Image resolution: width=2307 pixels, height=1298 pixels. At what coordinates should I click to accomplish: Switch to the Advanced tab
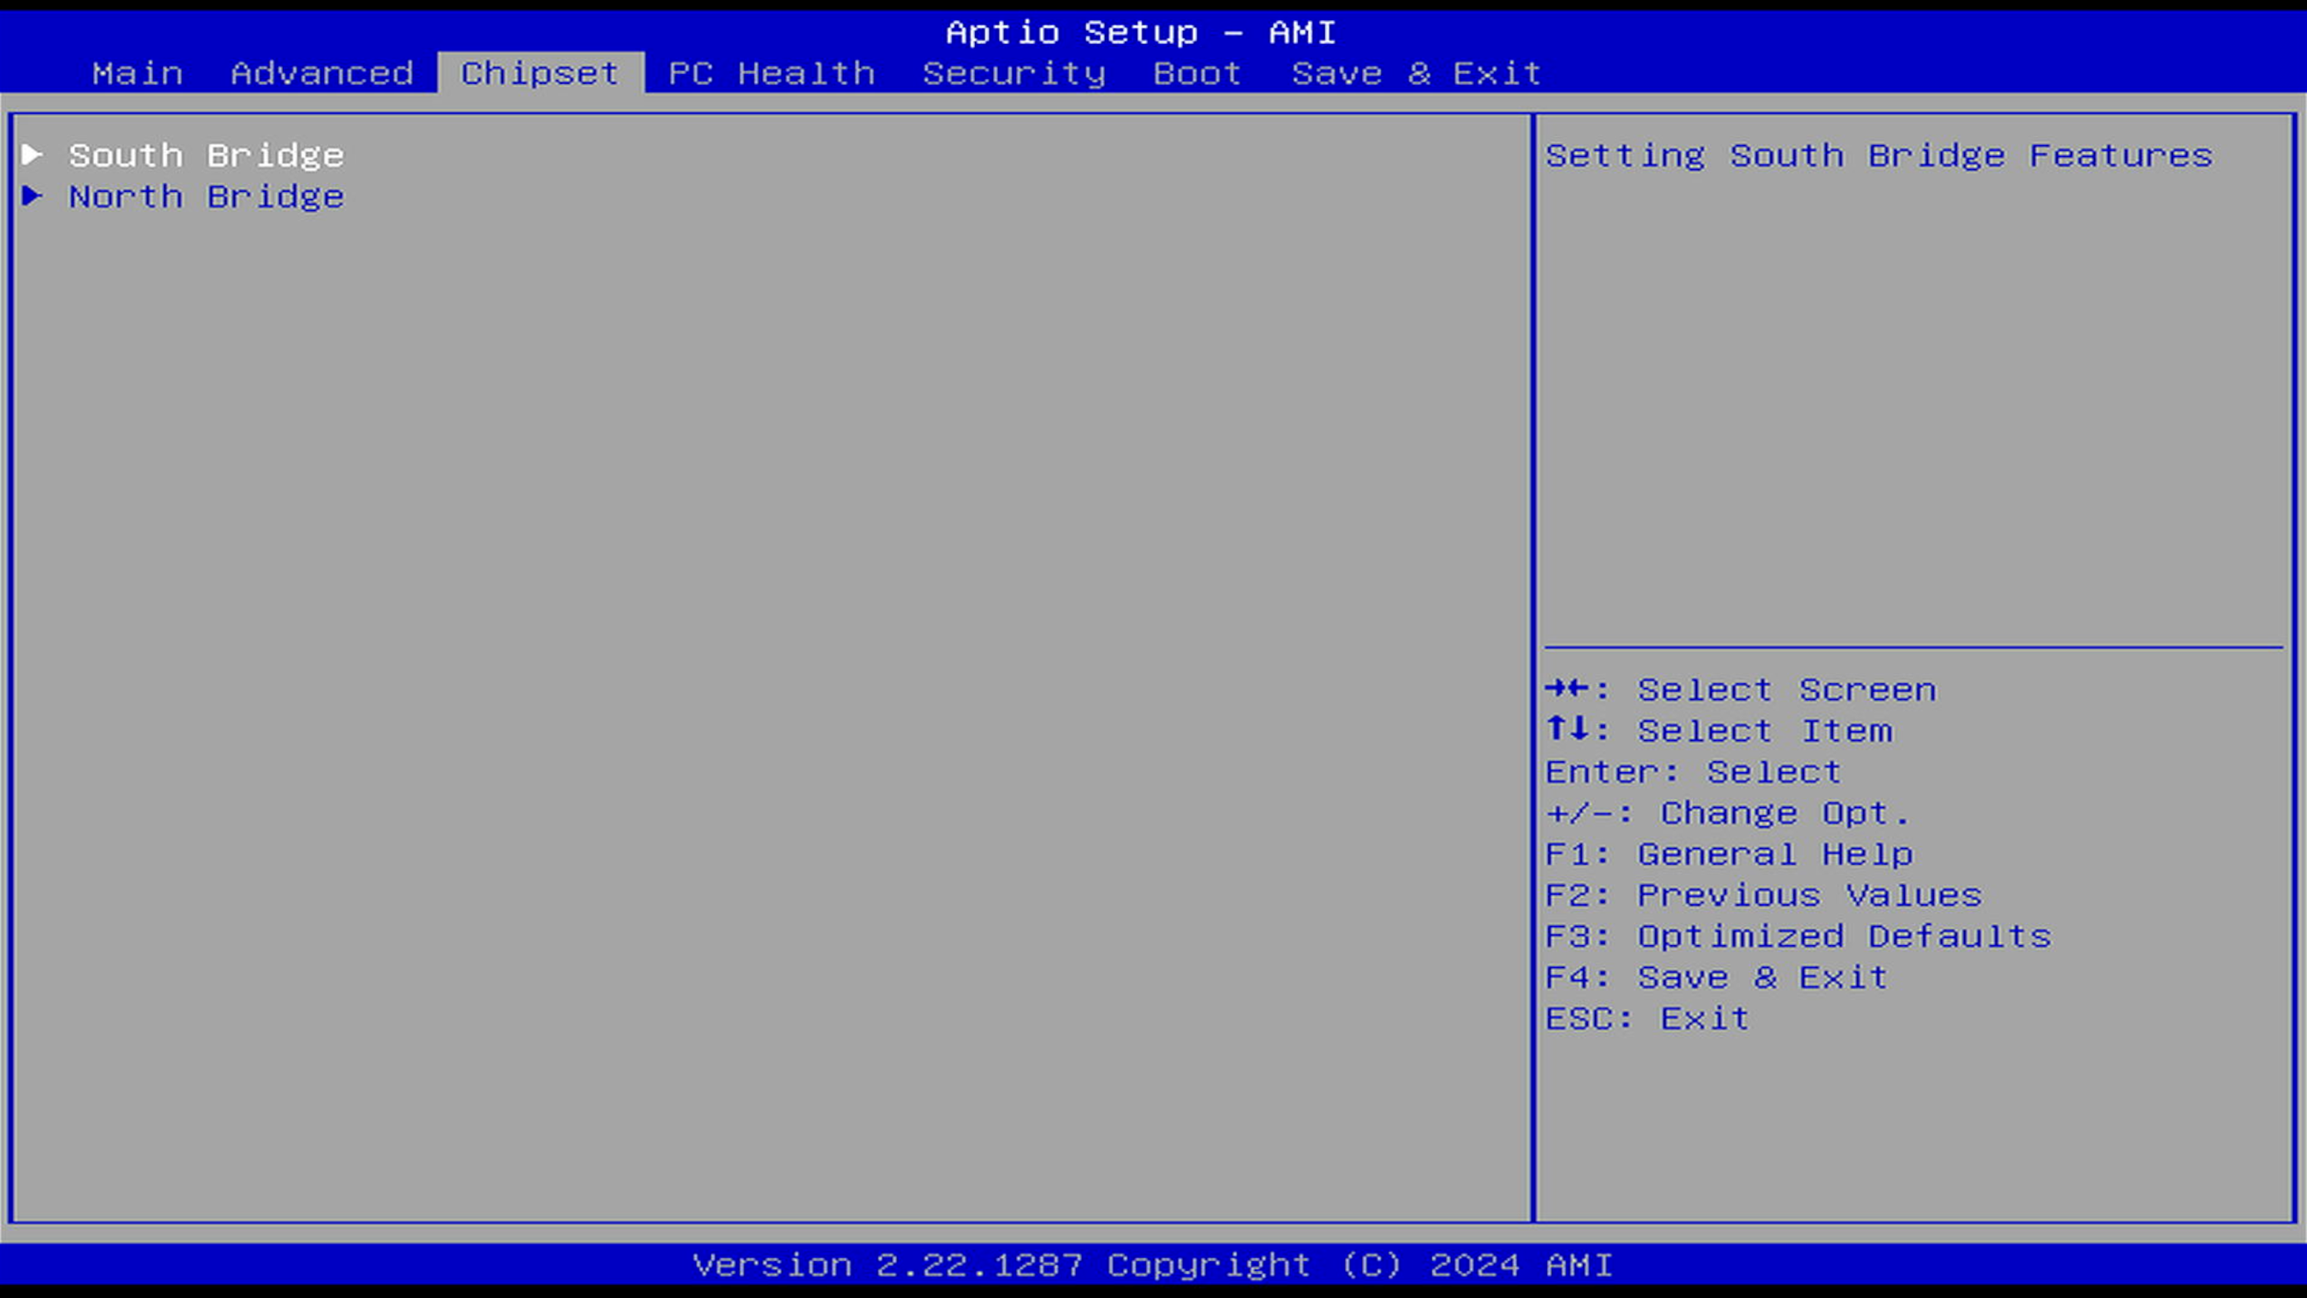[321, 74]
